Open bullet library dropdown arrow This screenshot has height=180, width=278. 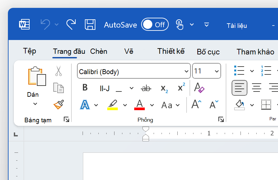click(x=252, y=71)
